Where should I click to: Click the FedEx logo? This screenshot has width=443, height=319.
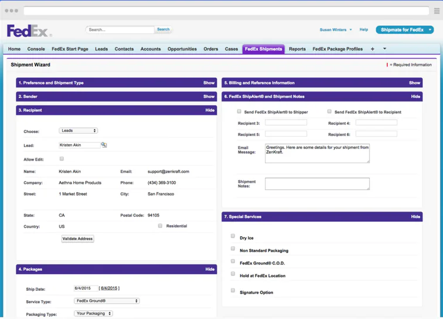pos(29,31)
